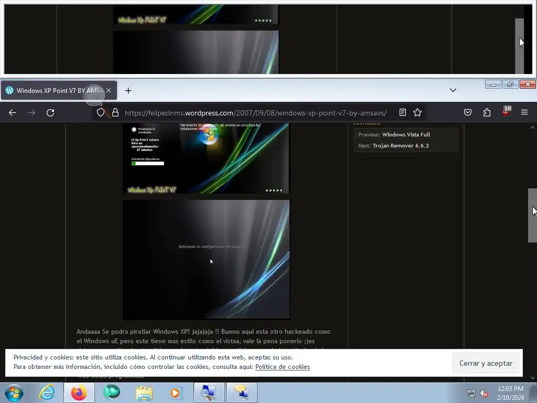Go back with the Firefox back arrow

(x=13, y=113)
